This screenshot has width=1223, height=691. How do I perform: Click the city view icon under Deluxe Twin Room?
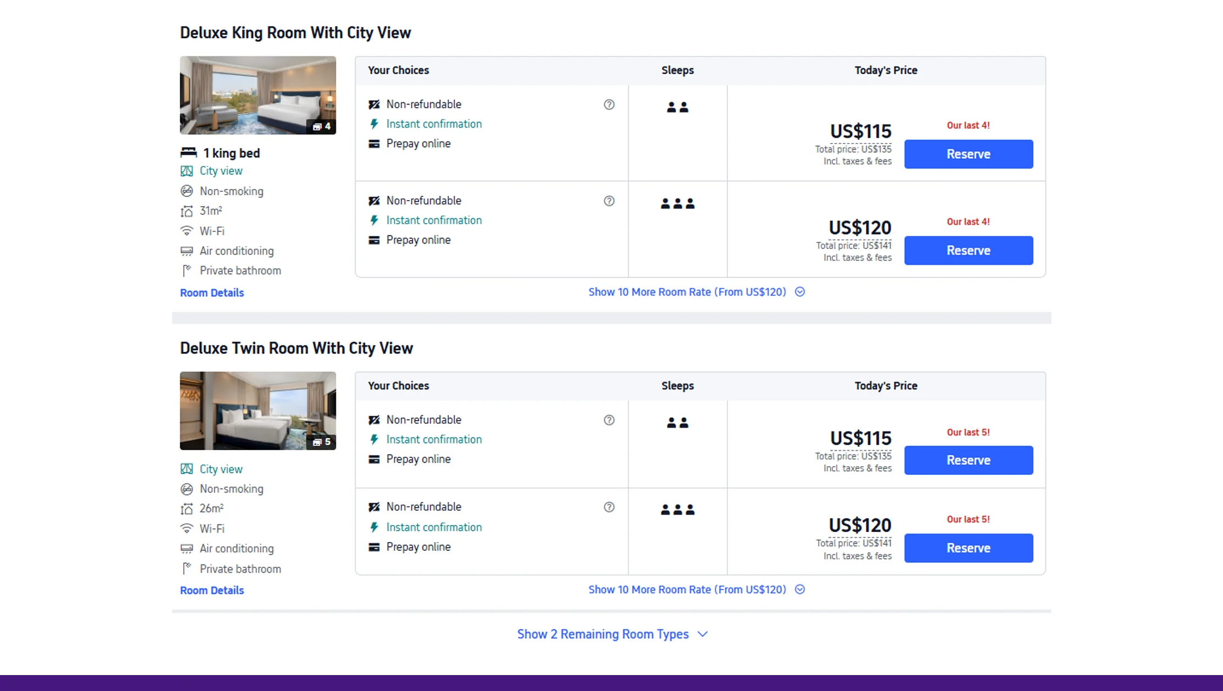tap(187, 469)
